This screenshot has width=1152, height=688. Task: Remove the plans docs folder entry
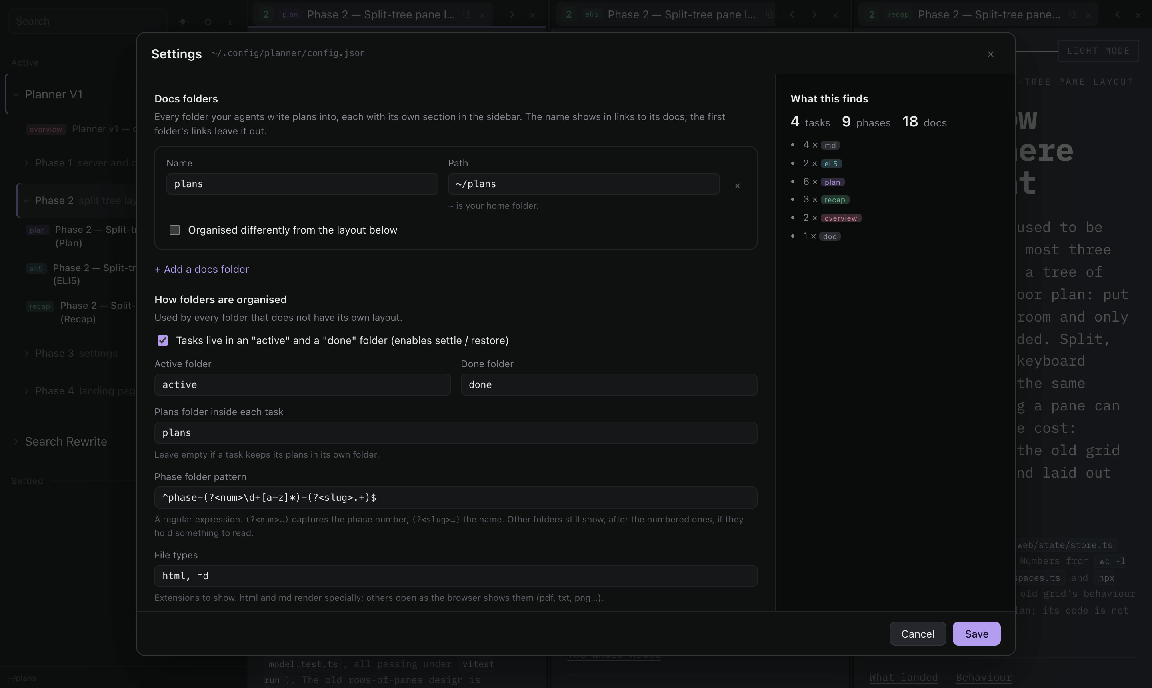click(x=737, y=186)
